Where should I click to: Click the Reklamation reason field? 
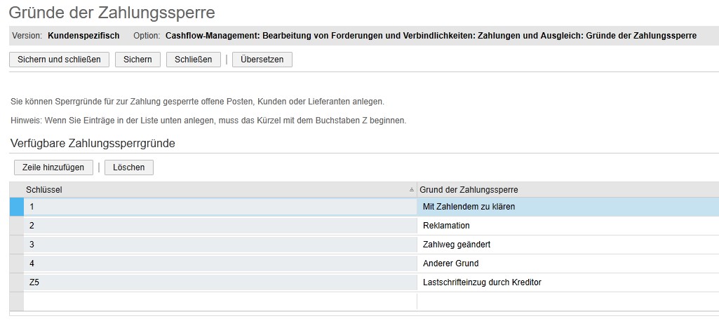click(x=567, y=226)
